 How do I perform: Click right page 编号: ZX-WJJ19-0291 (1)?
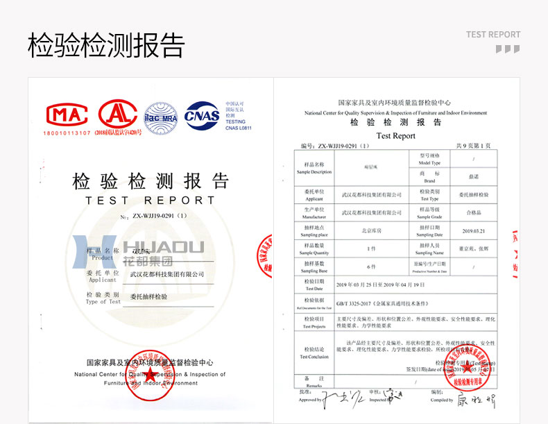tap(335, 146)
